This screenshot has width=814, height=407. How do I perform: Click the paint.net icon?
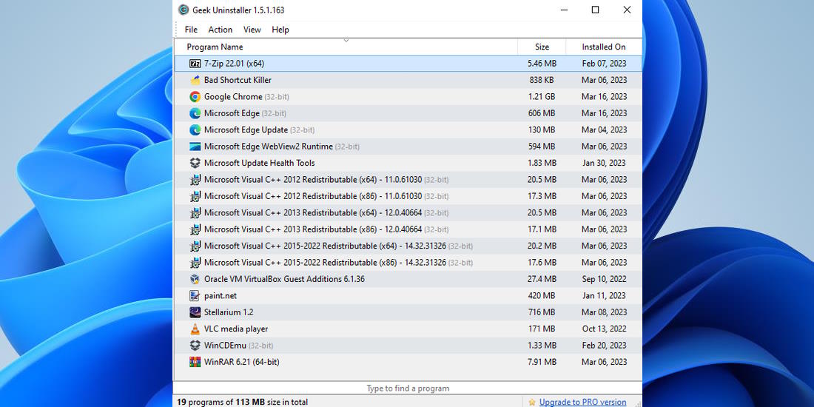click(195, 296)
